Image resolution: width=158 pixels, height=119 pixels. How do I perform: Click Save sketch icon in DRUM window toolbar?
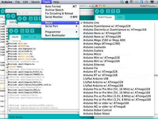[32, 31]
